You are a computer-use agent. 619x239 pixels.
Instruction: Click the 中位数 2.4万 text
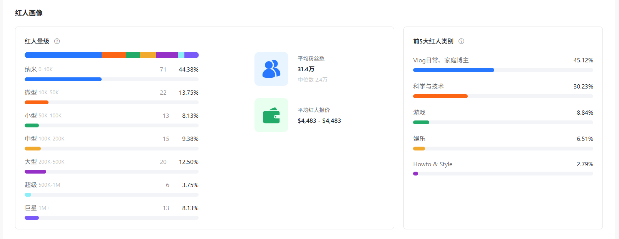coord(312,80)
